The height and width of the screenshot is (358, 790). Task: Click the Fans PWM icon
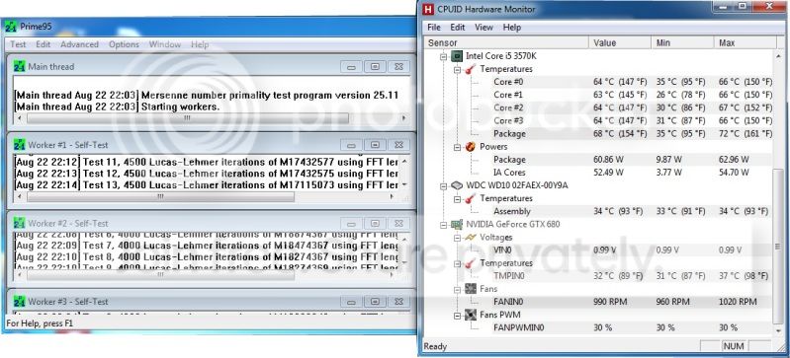(471, 315)
